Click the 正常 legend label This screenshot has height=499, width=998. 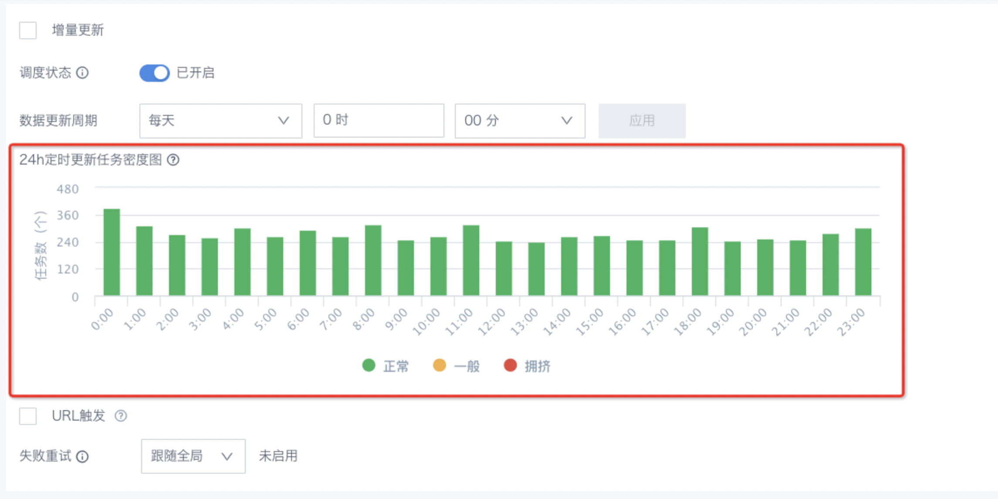coord(396,366)
